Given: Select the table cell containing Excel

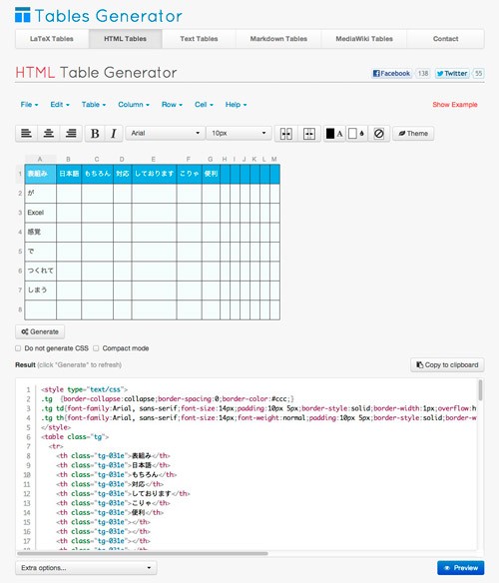Looking at the screenshot, I should (41, 213).
